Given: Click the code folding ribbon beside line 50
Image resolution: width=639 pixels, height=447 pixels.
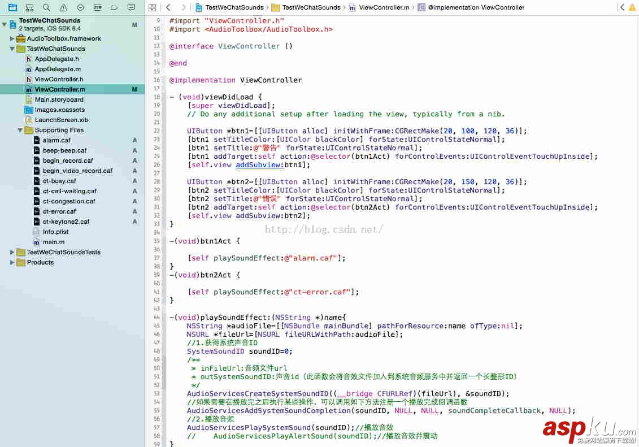Looking at the screenshot, I should click(x=164, y=368).
